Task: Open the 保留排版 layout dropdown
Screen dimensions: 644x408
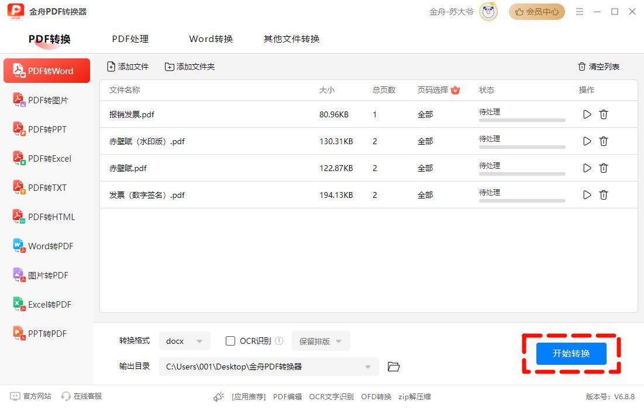Action: (321, 341)
